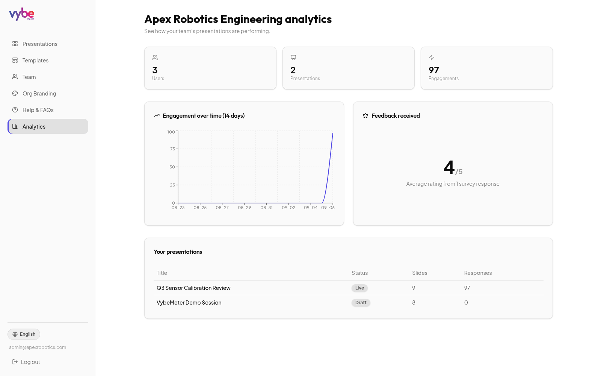Open Q3 Sensor Calibration Review presentation
Image resolution: width=601 pixels, height=376 pixels.
click(x=193, y=288)
